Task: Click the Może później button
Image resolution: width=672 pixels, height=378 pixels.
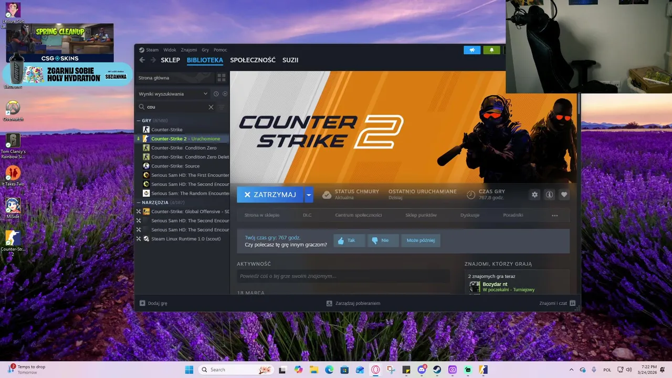Action: (421, 240)
